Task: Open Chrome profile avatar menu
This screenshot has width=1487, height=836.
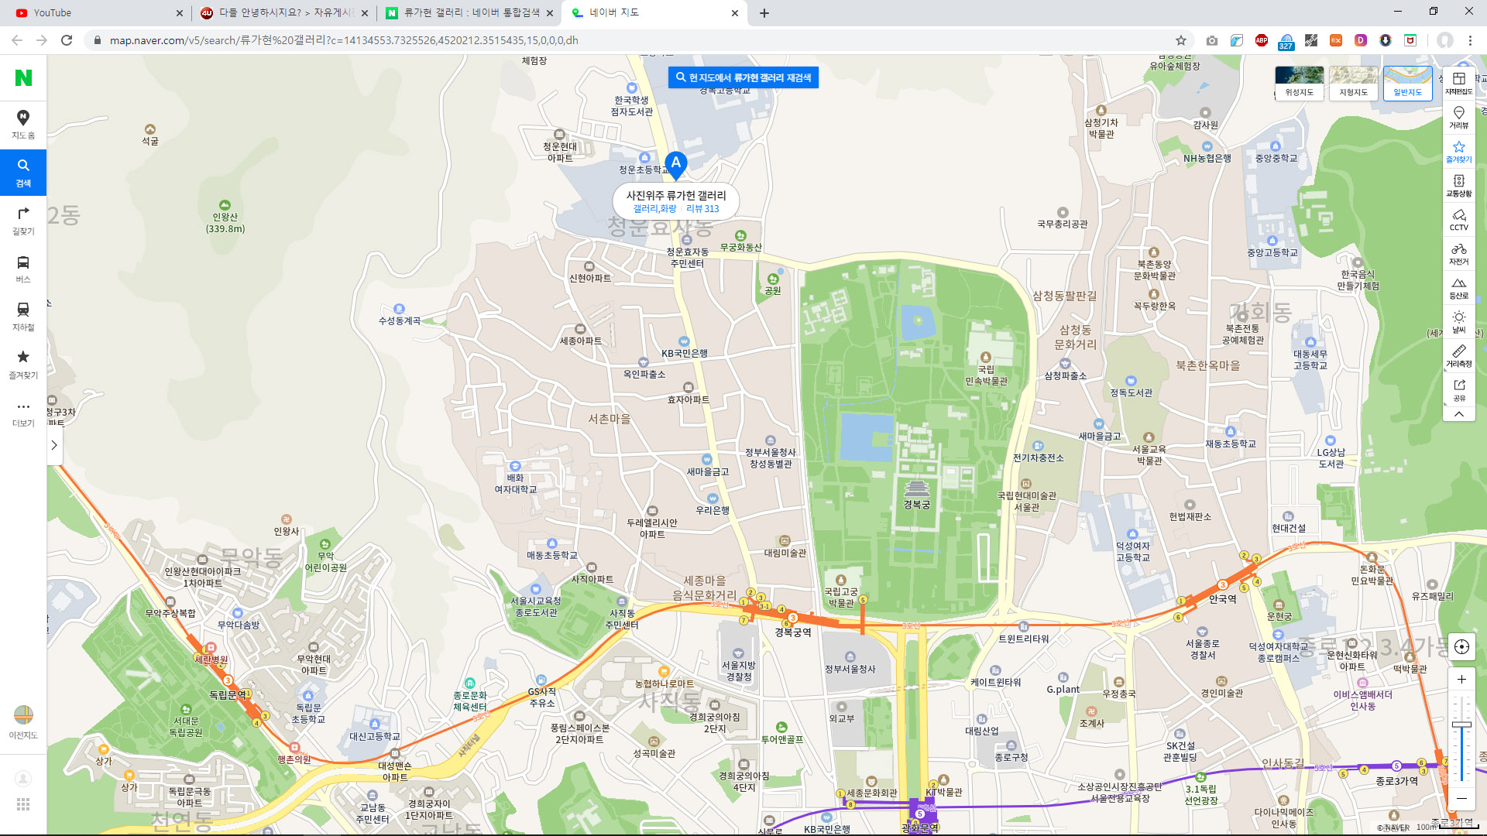Action: pyautogui.click(x=1445, y=40)
